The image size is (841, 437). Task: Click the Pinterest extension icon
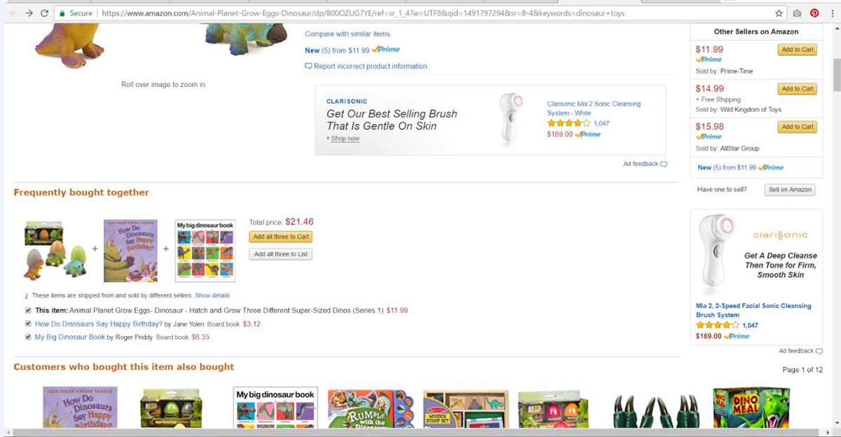814,13
